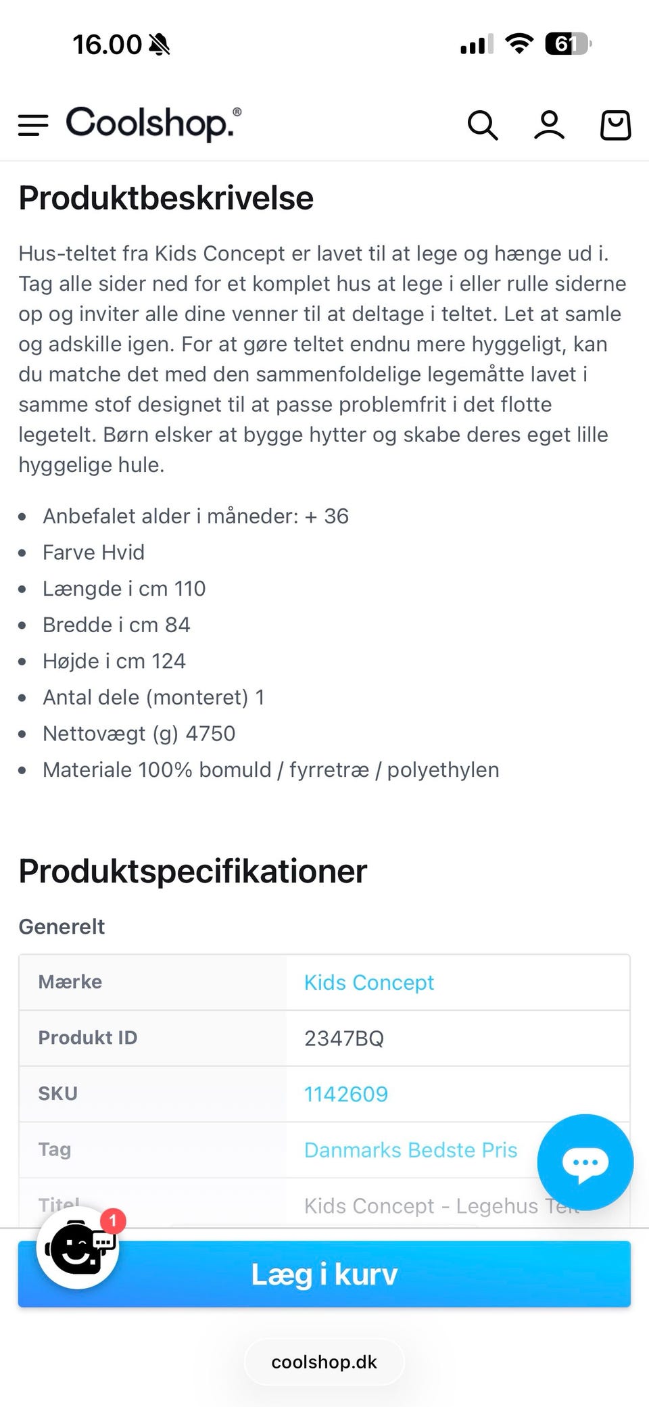Tap the Produktspecifikationer heading
Image resolution: width=649 pixels, height=1407 pixels.
click(x=193, y=871)
